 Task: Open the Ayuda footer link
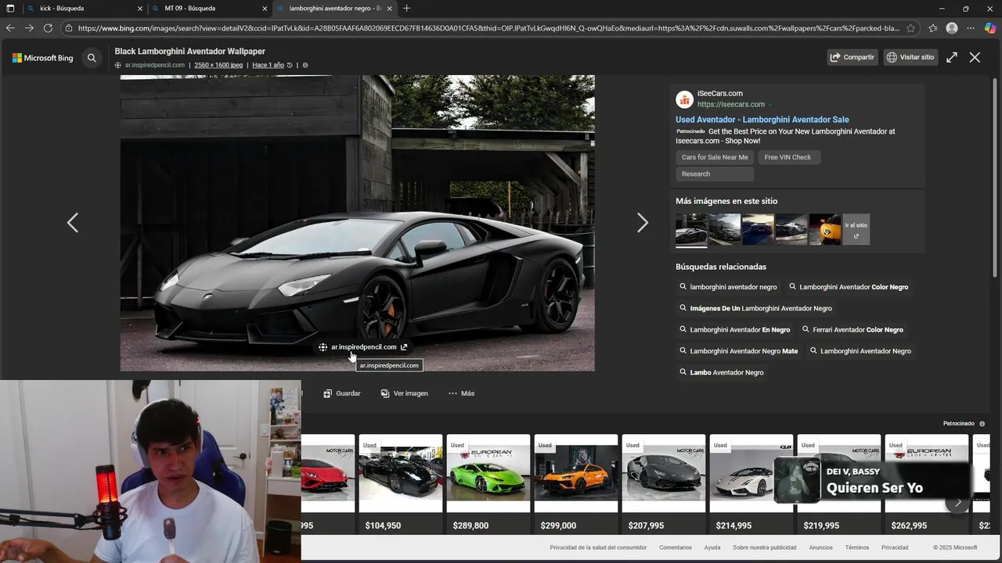click(712, 547)
